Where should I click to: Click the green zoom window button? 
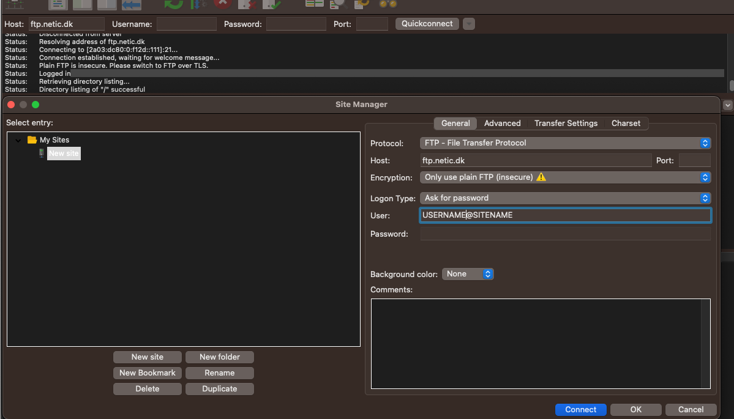click(x=36, y=105)
